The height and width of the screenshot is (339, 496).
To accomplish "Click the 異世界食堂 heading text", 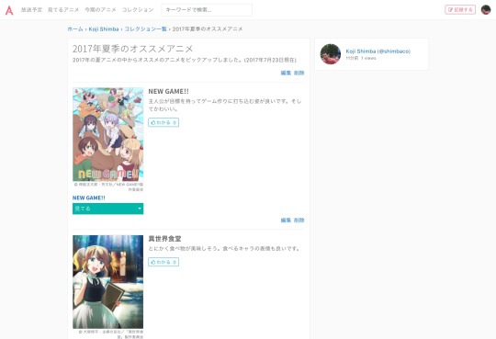I will tap(164, 239).
